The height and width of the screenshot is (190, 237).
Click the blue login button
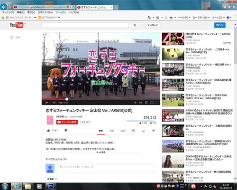(x=220, y=25)
